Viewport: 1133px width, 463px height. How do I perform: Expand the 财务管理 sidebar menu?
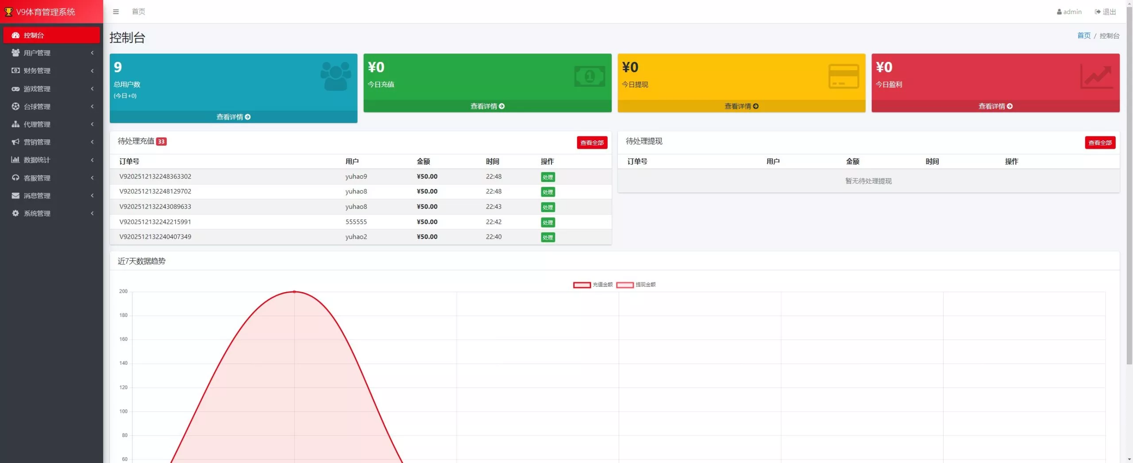coord(51,70)
